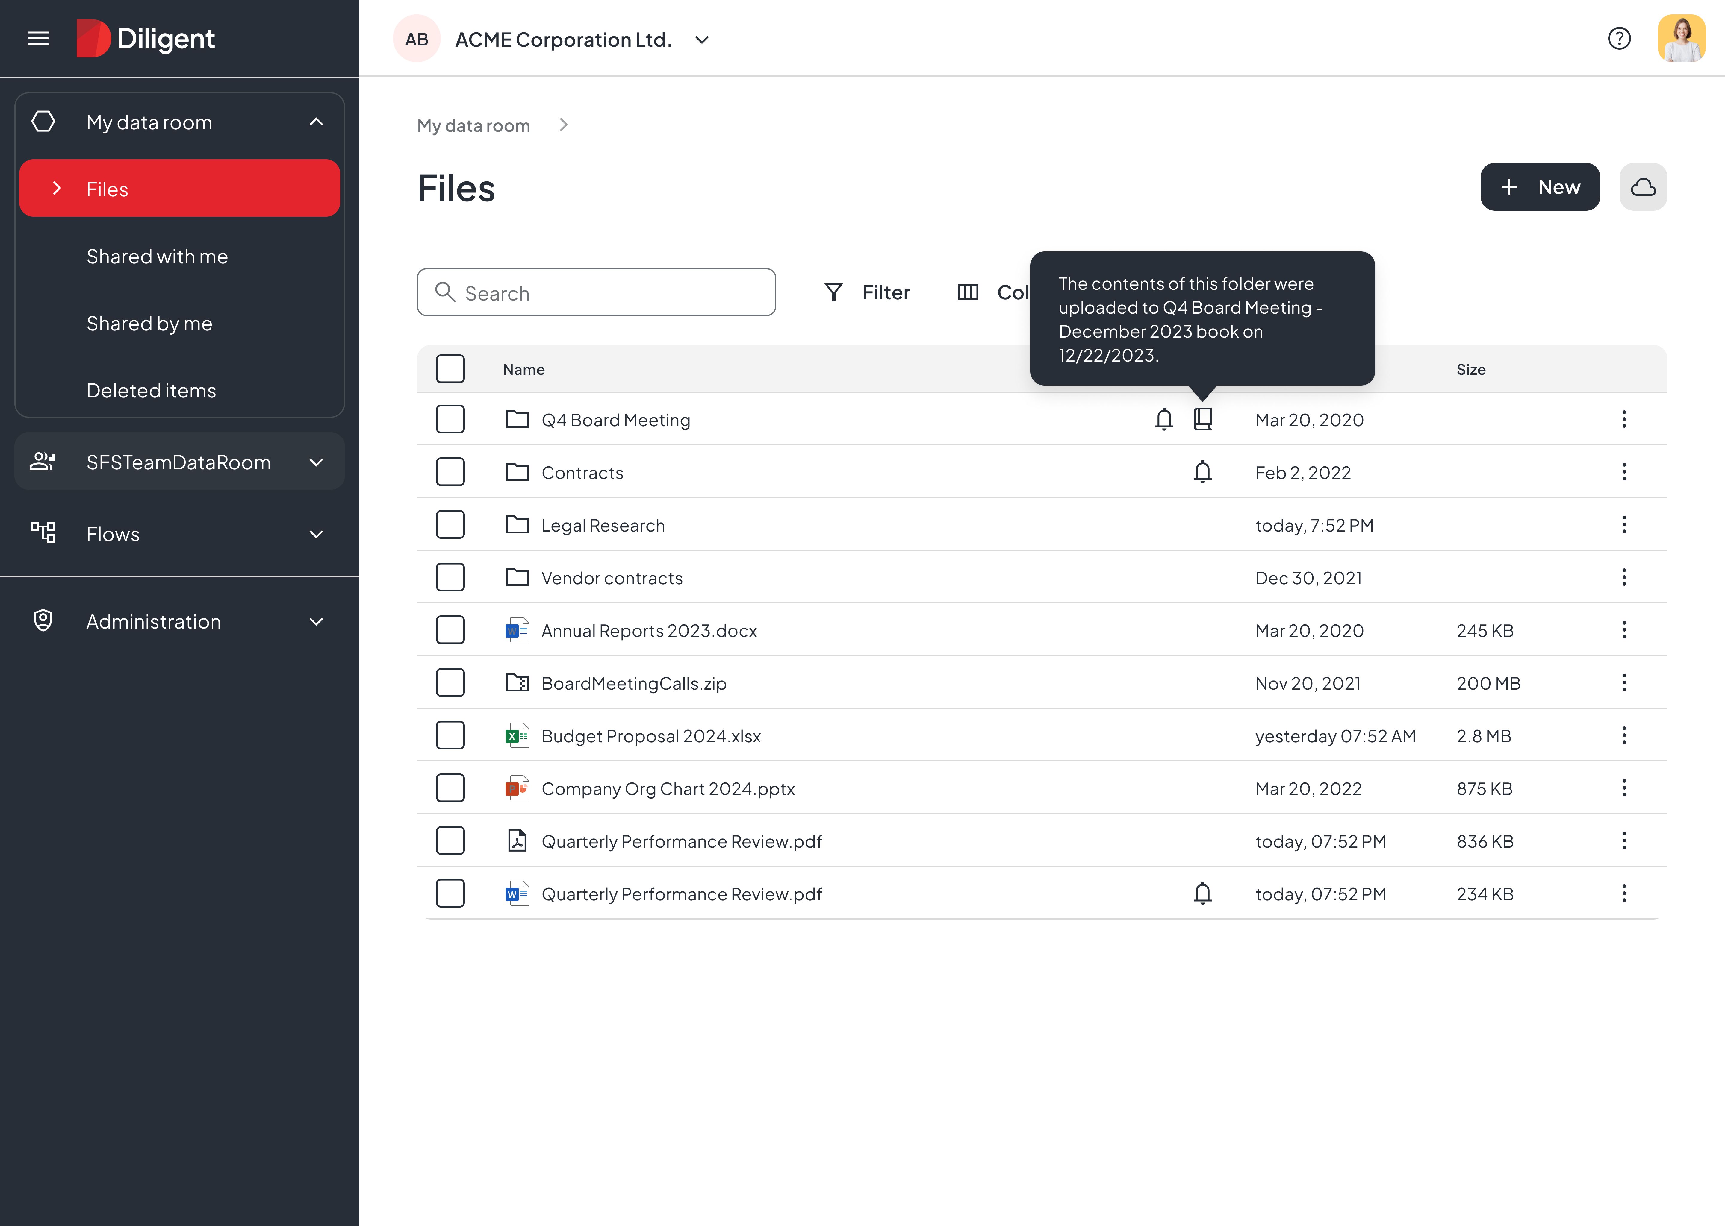Select checkbox for Budget Proposal 2024.xlsx

[450, 735]
